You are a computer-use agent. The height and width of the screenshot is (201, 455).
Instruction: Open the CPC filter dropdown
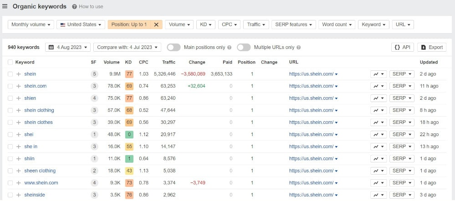[229, 25]
